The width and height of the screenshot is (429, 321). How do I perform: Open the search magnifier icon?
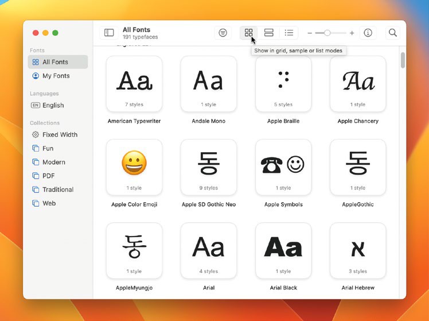[x=393, y=33]
